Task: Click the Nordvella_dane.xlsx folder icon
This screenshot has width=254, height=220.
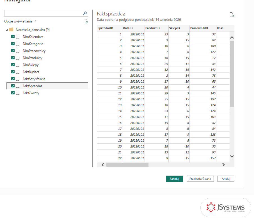Action: (11, 30)
